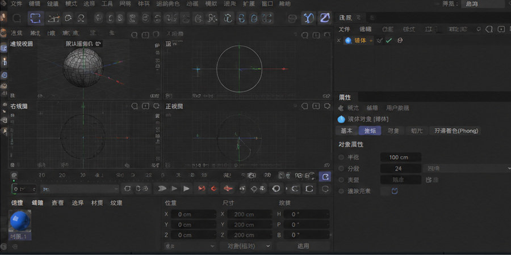This screenshot has height=255, width=511.
Task: Switch to the 基本 attribute tab
Action: coord(346,131)
